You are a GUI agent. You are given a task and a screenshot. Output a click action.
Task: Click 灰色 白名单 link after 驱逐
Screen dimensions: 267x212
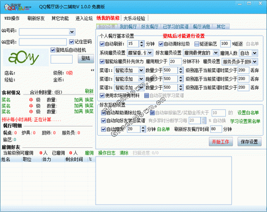tap(253, 44)
